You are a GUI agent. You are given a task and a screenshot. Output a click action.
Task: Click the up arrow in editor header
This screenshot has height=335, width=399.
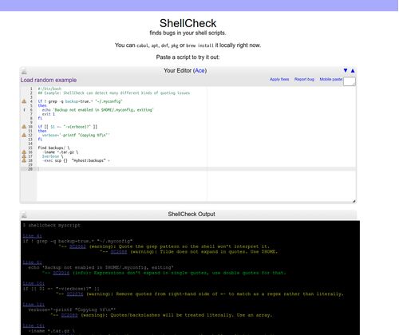click(x=353, y=70)
